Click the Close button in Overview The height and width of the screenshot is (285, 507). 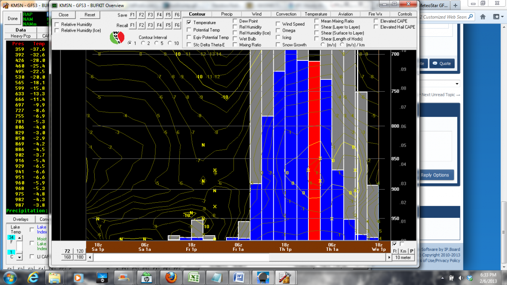[x=63, y=15]
